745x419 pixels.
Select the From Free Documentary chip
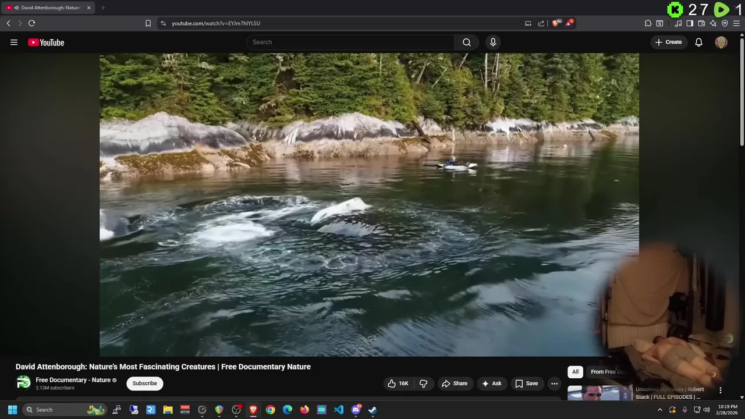point(608,372)
